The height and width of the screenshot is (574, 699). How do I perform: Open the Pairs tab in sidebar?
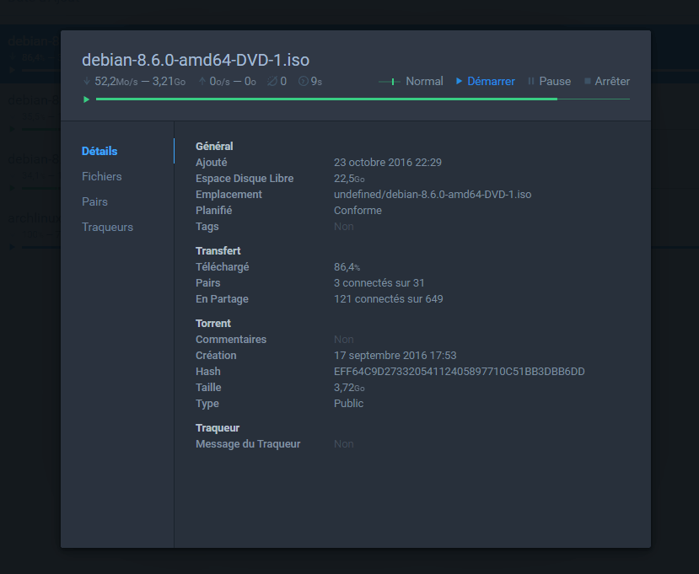(x=94, y=202)
